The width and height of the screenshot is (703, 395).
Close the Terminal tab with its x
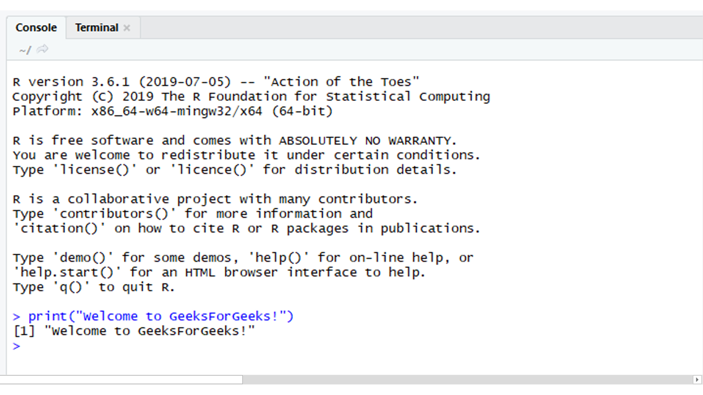(x=127, y=28)
